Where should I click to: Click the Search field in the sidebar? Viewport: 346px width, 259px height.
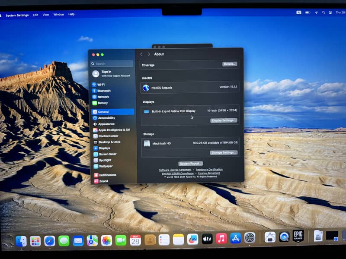pos(112,63)
